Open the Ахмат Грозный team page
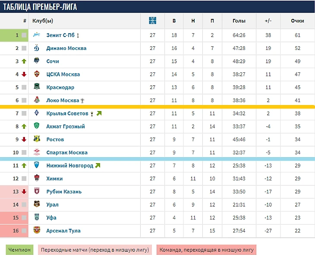The image size is (315, 257). [x=66, y=127]
